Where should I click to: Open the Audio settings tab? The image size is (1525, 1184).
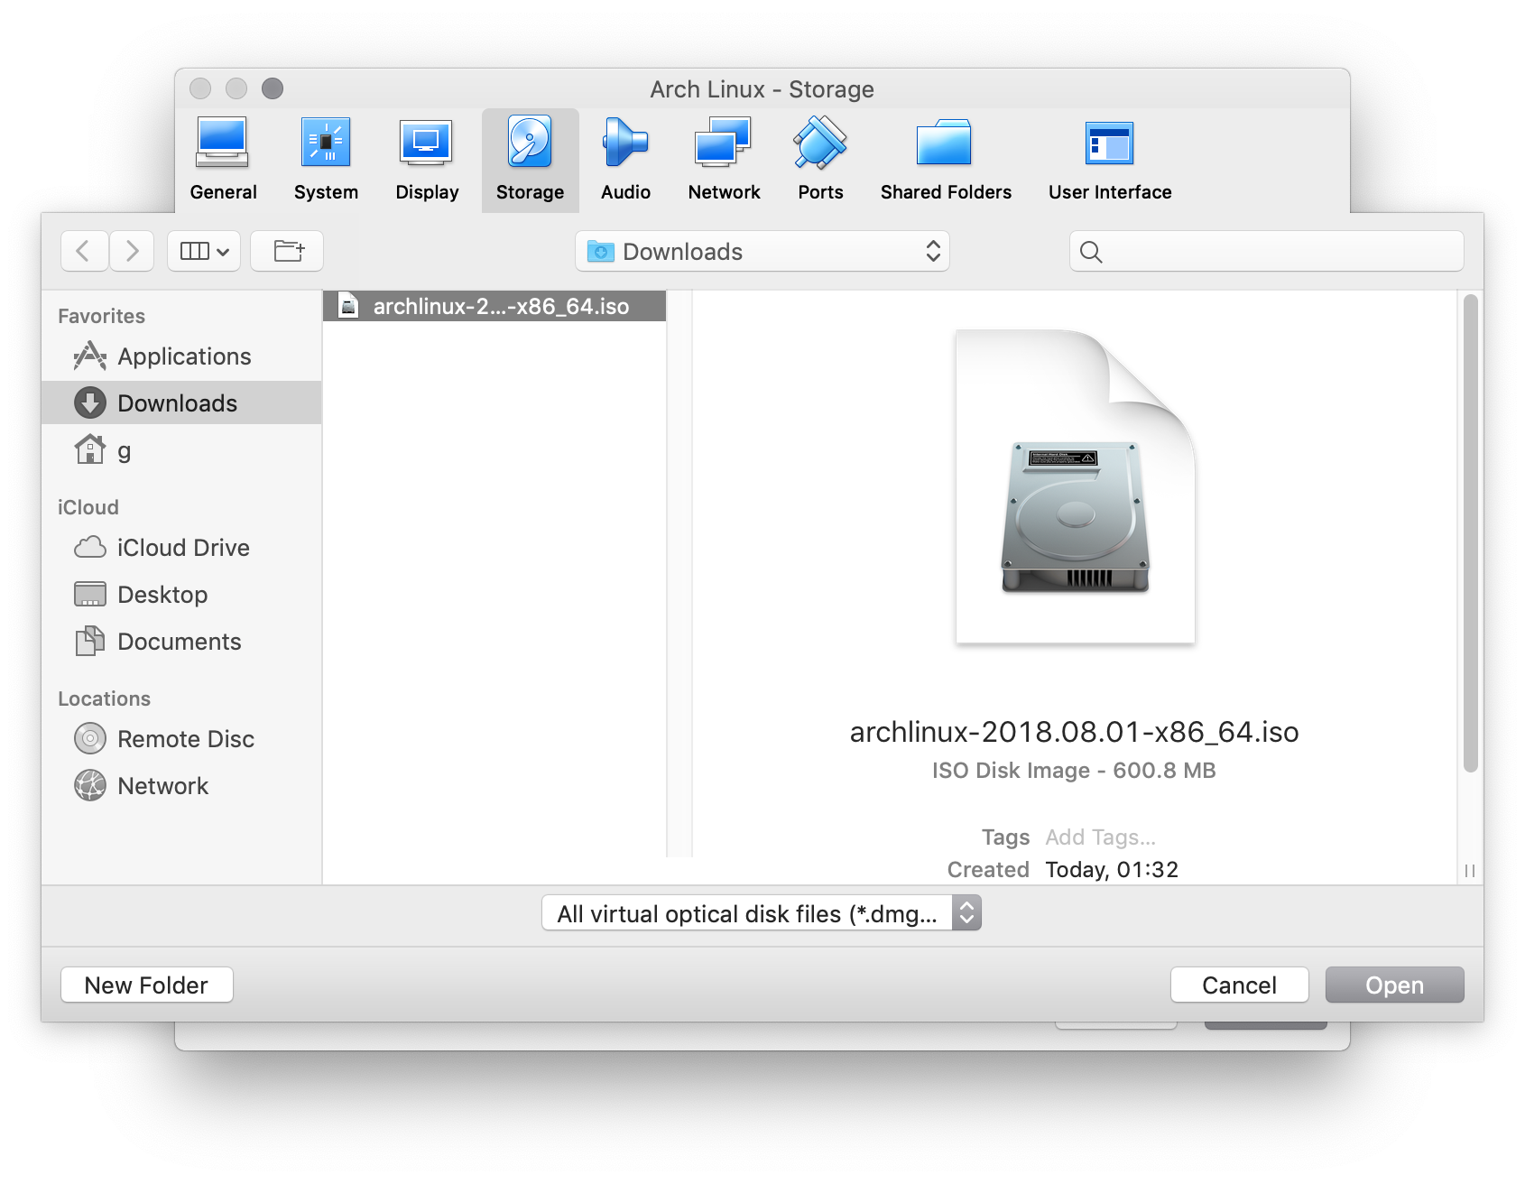click(625, 161)
